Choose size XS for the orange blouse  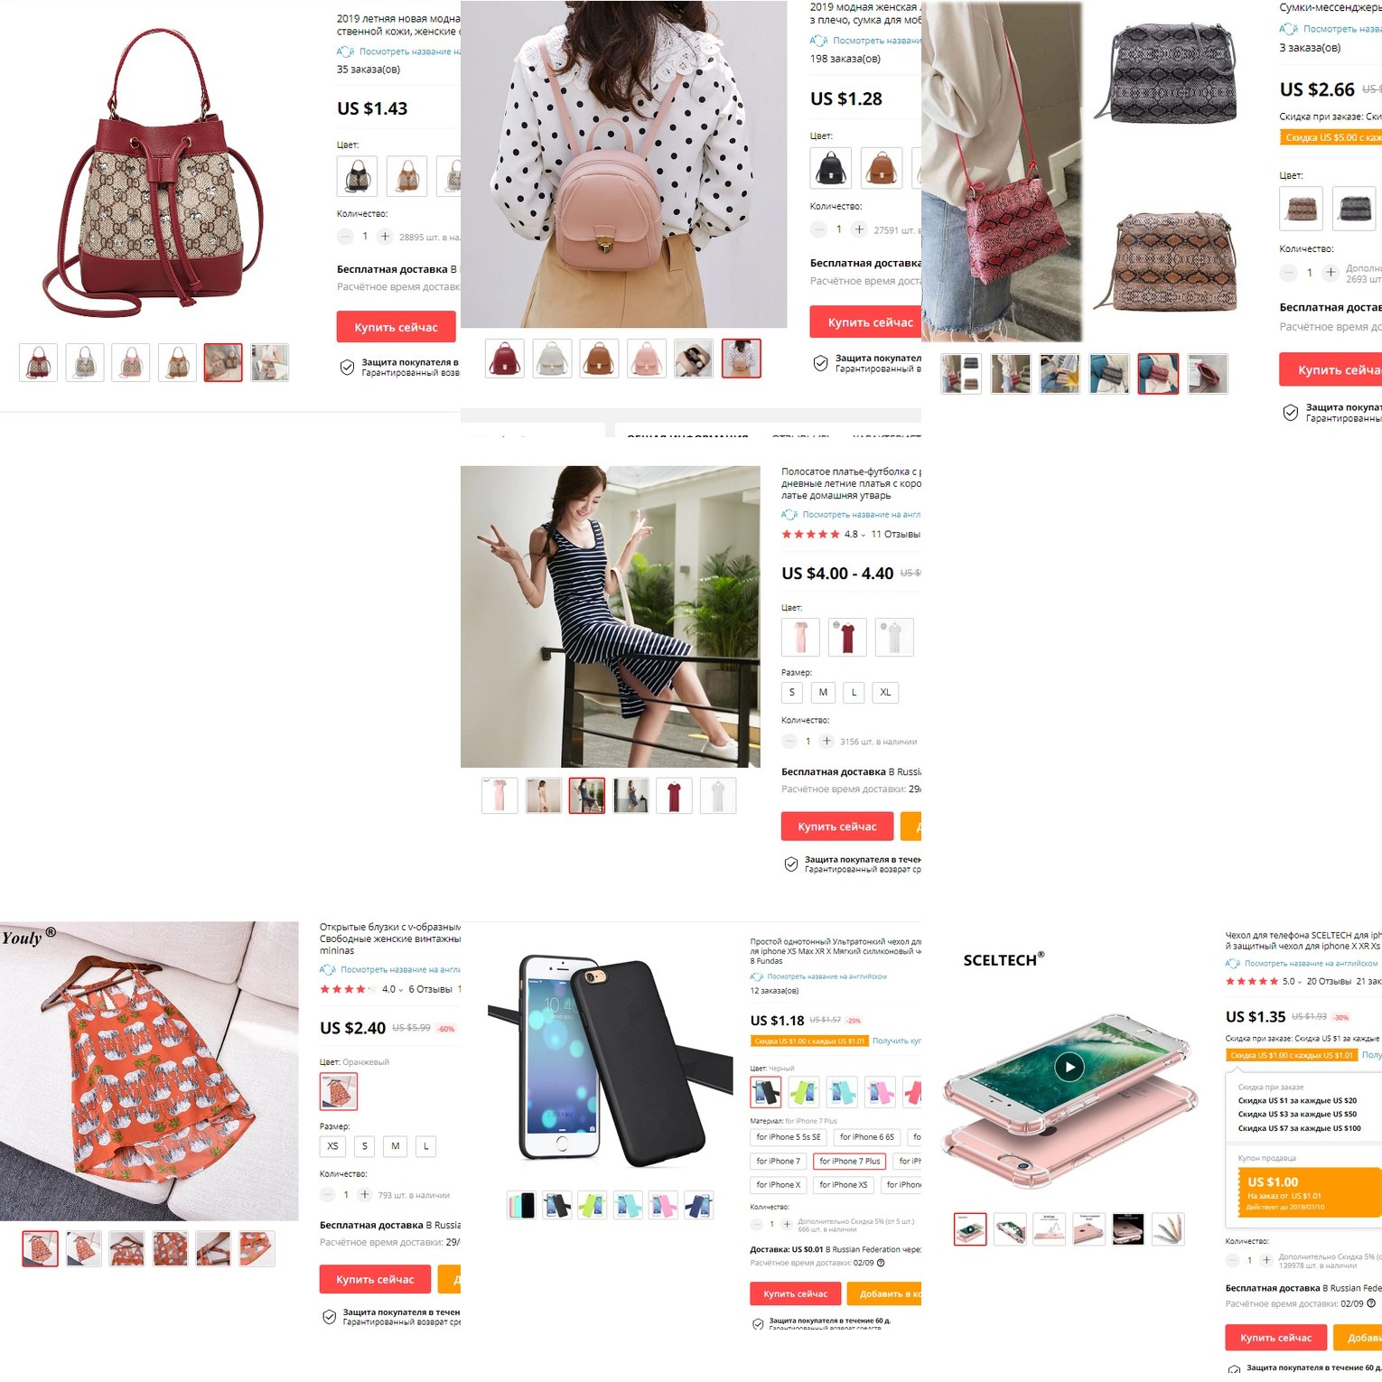[332, 1146]
